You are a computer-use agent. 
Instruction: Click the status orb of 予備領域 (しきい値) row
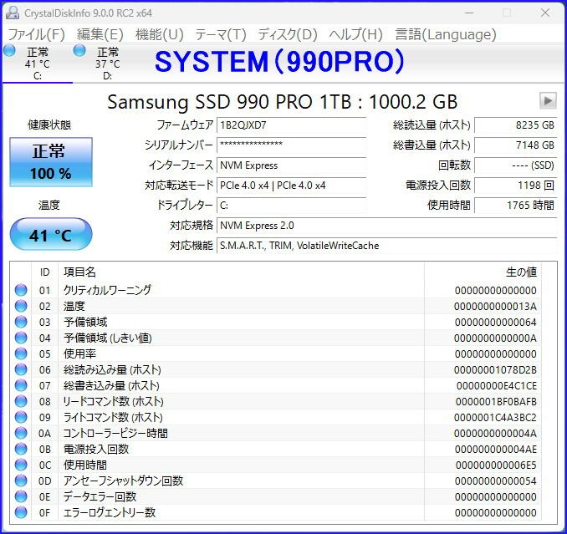tap(21, 338)
